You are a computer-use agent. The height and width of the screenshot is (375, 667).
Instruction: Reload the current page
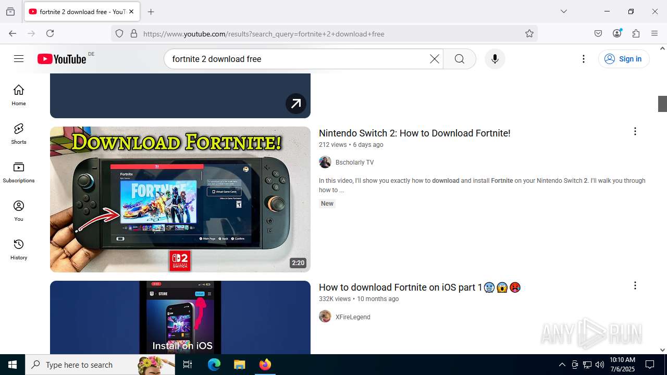coord(50,33)
